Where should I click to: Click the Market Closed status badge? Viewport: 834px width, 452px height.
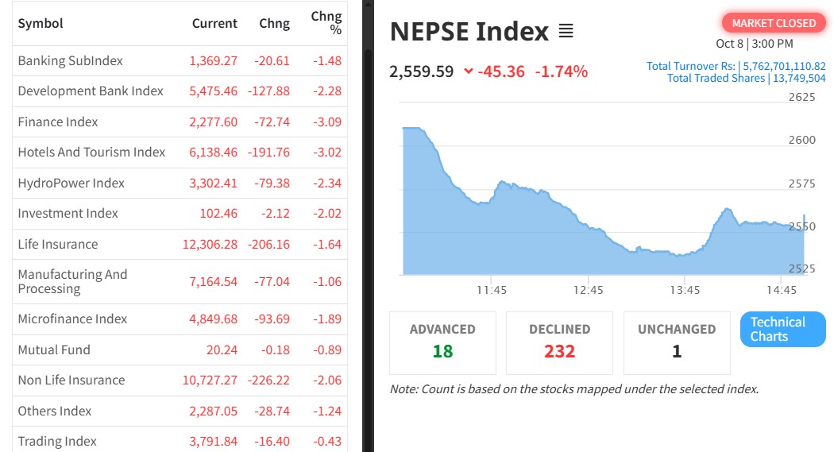click(774, 23)
